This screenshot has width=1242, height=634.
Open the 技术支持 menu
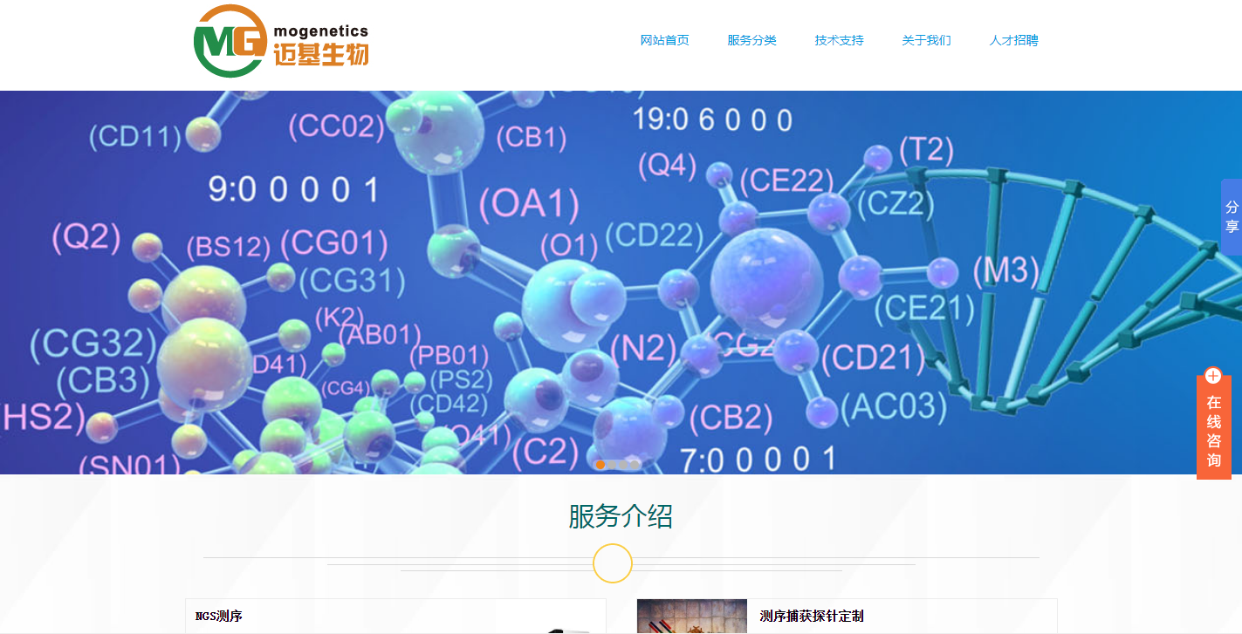[x=839, y=40]
